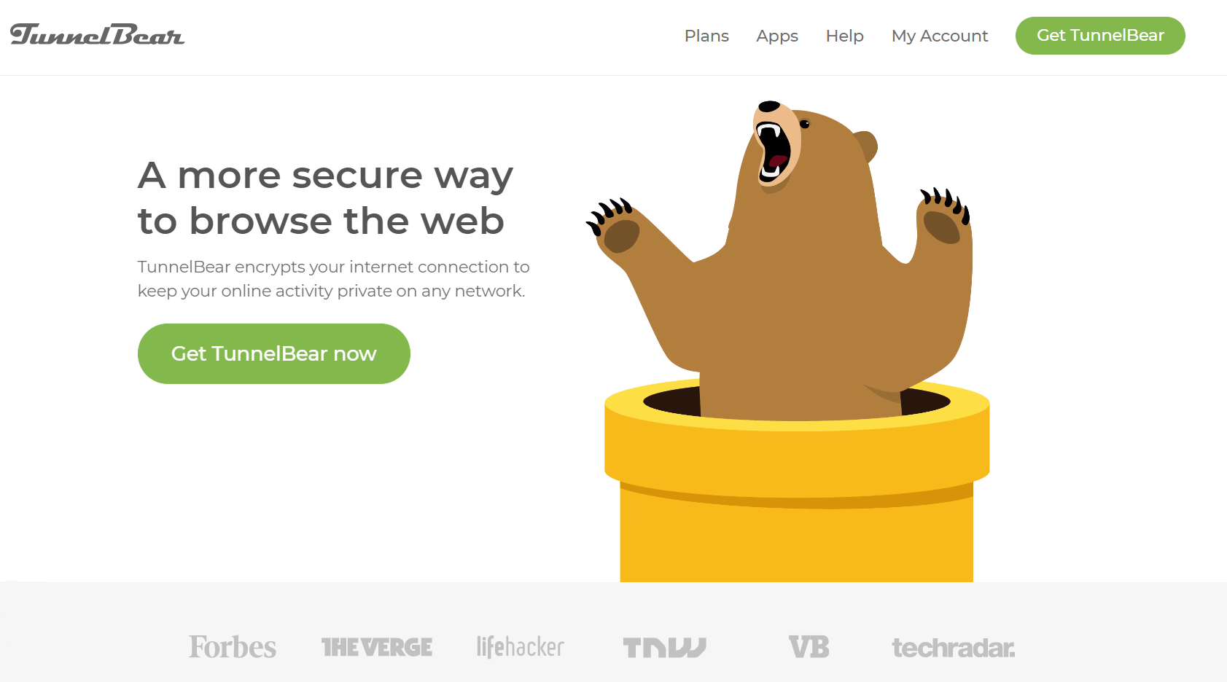Click the TNW logo

coord(665,648)
